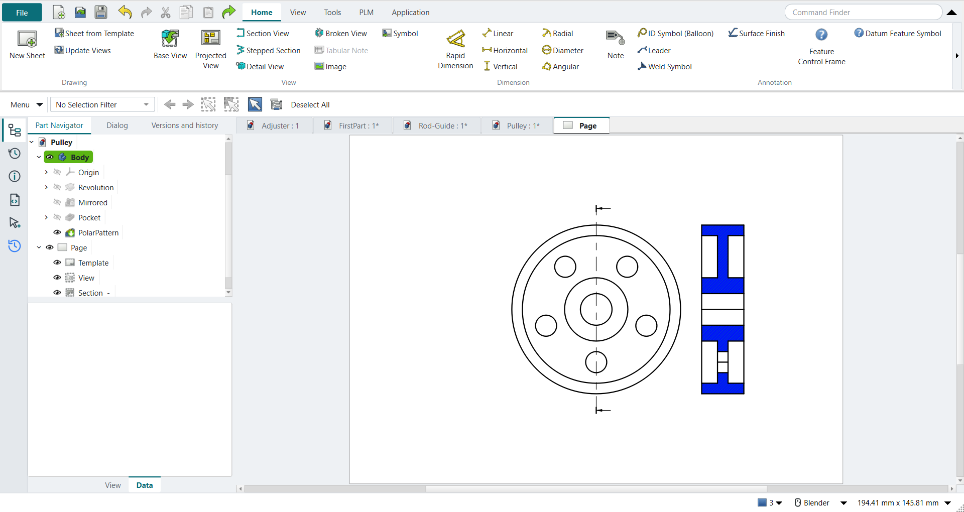Screen dimensions: 964x512
Task: Open the history clock sidebar icon
Action: [x=15, y=153]
